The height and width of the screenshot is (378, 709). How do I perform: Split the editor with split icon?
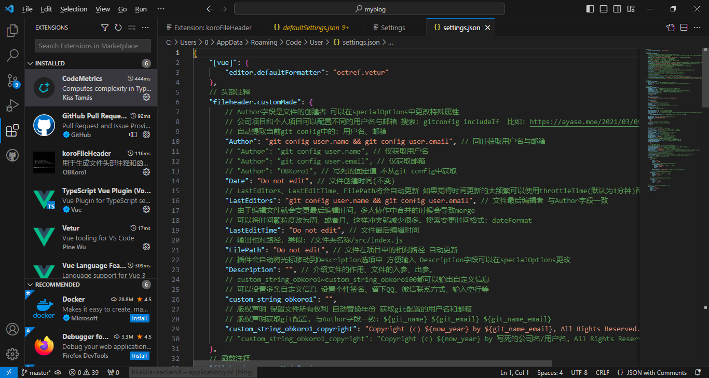[684, 28]
